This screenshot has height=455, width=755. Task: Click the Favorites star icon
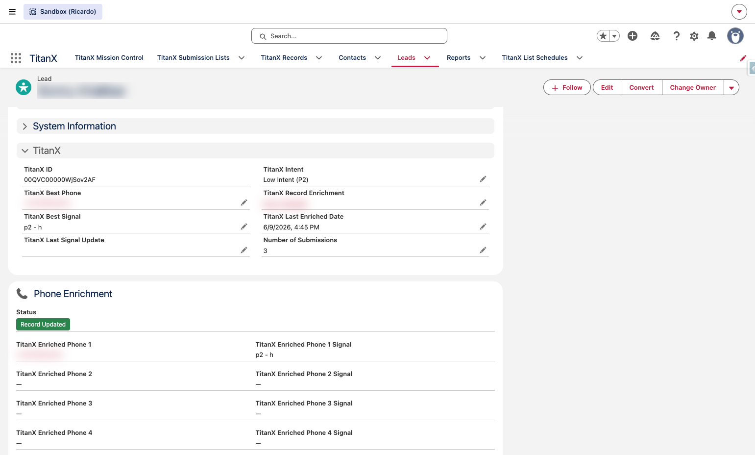point(603,36)
